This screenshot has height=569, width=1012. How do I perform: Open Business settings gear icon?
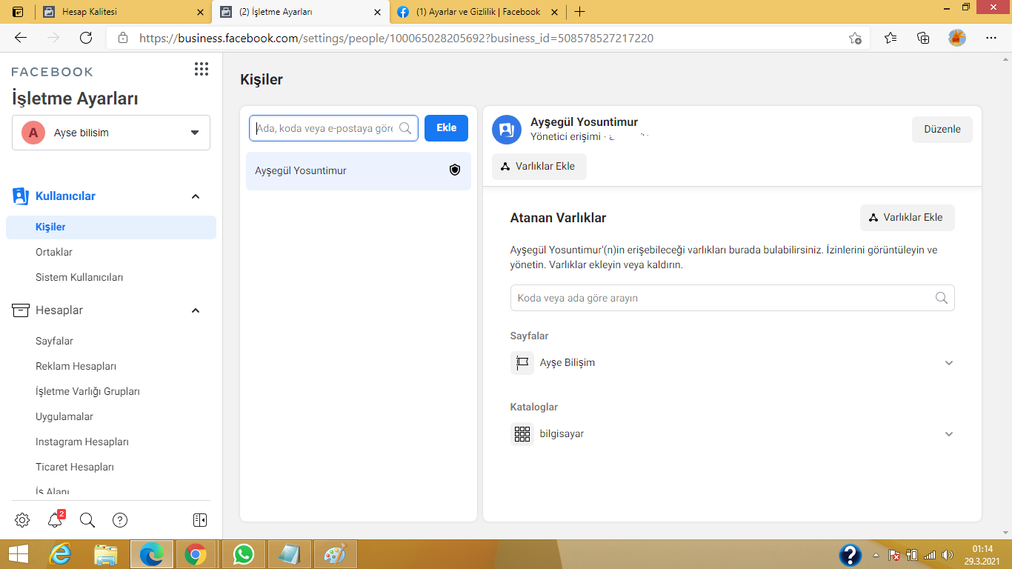22,520
